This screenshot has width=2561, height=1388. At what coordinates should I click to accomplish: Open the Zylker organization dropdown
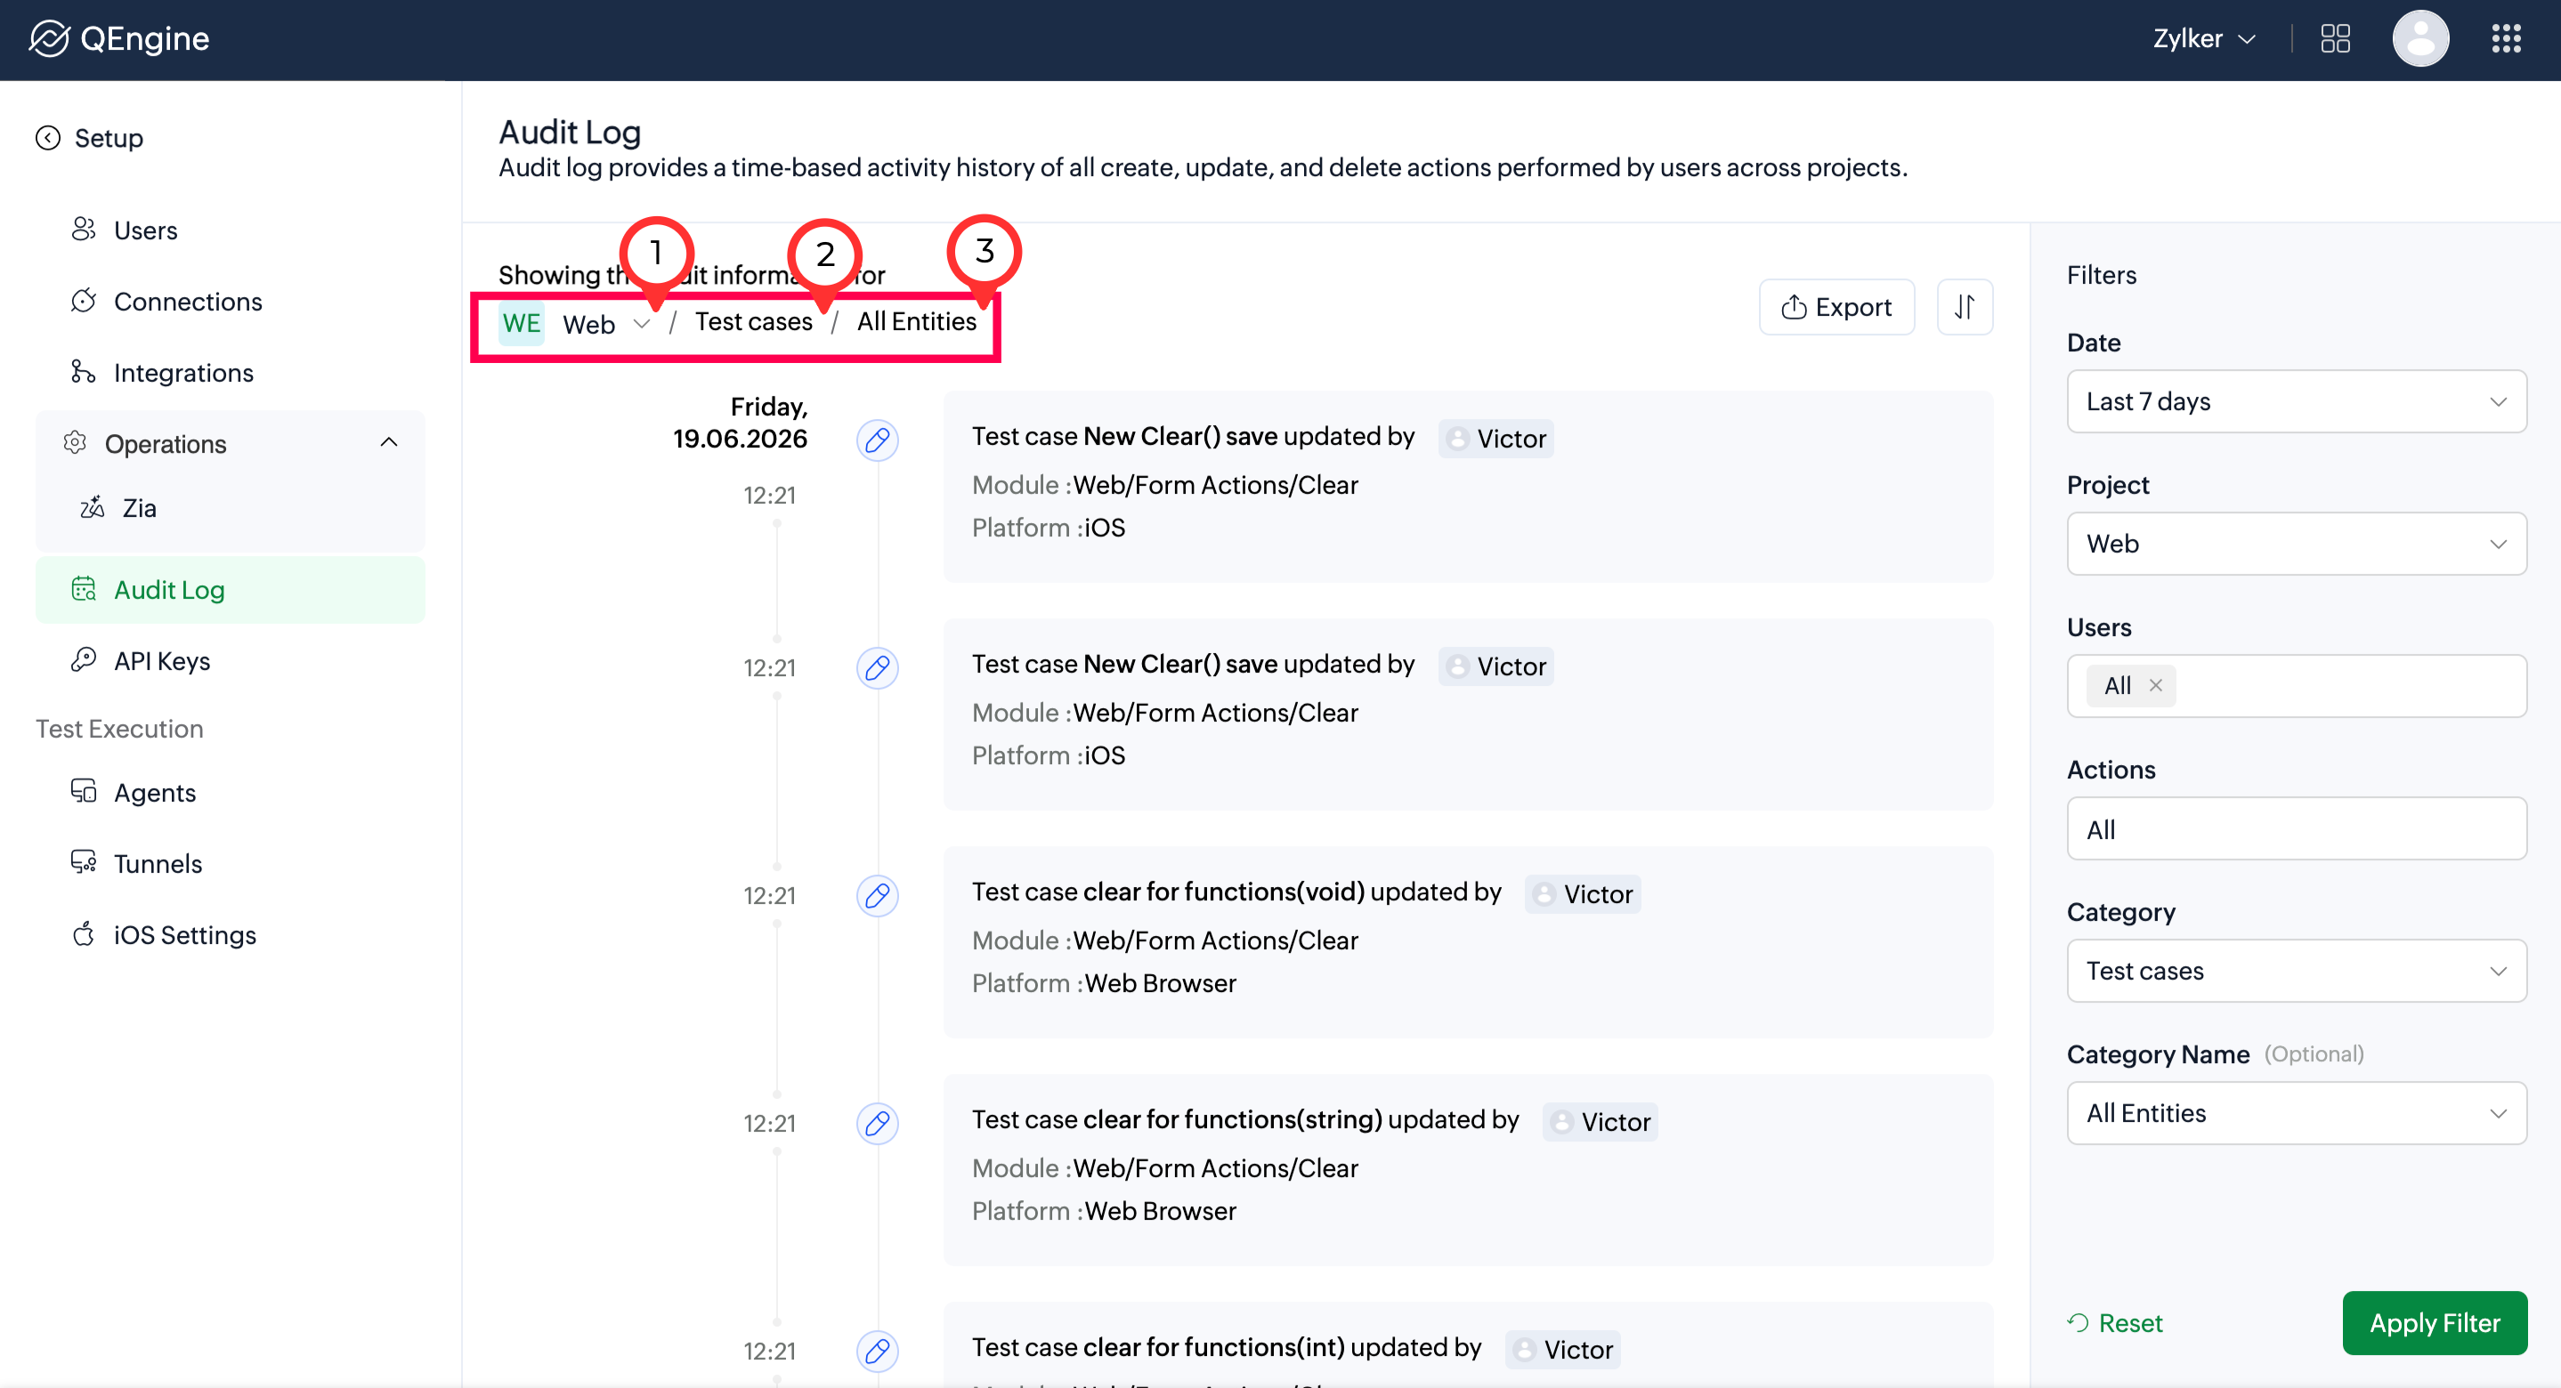pos(2204,39)
